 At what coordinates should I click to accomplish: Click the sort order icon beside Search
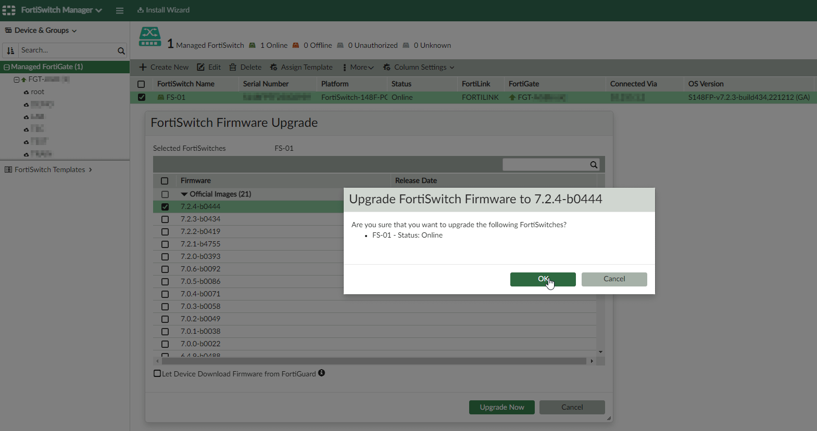10,50
